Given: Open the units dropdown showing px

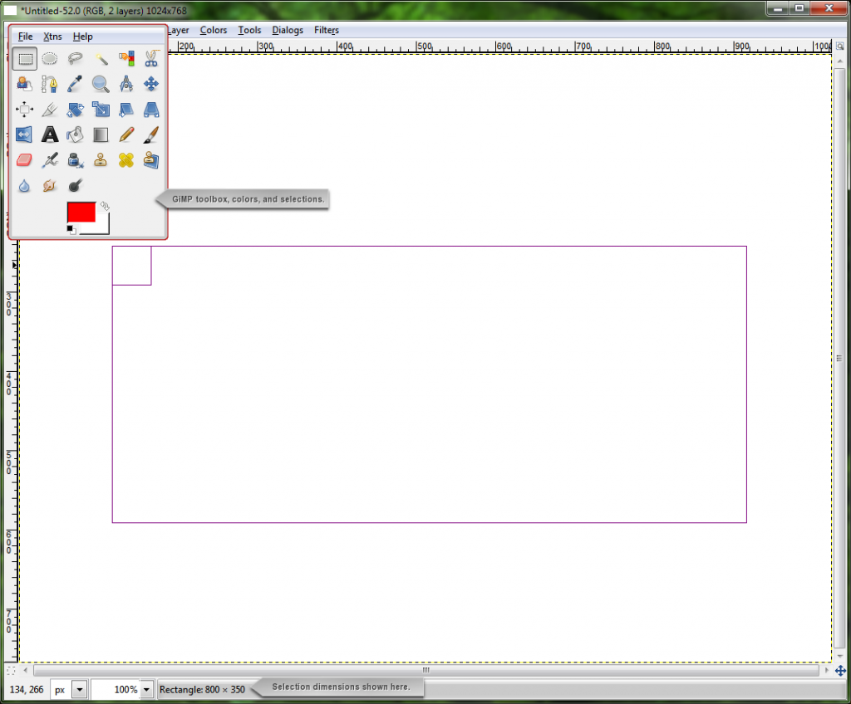Looking at the screenshot, I should click(x=69, y=689).
